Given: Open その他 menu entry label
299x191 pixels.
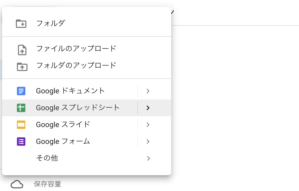Looking at the screenshot, I should 47,158.
